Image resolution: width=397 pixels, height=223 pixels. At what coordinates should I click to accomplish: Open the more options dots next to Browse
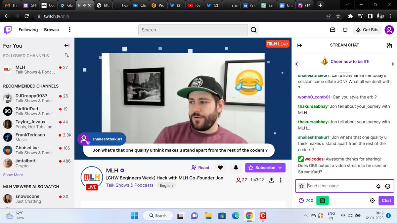(69, 30)
